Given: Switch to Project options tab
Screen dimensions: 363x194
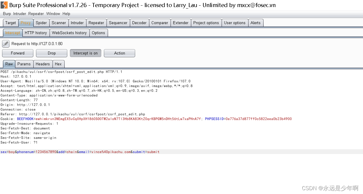Looking at the screenshot, I should pos(206,23).
